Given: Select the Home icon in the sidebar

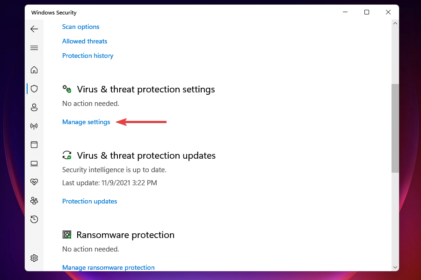Looking at the screenshot, I should pos(34,70).
